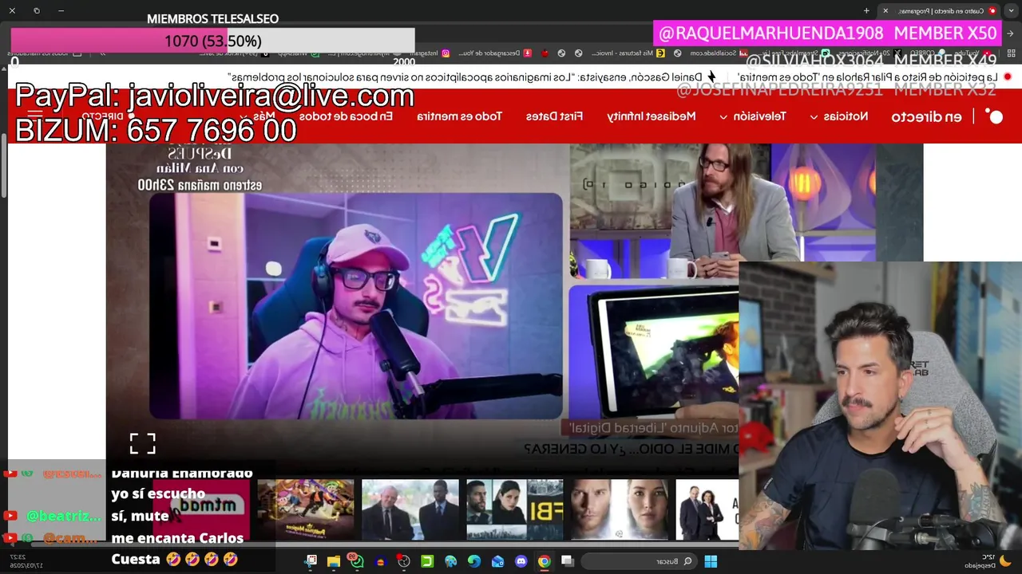The width and height of the screenshot is (1022, 574).
Task: Open the Mail app icon in taskbar
Action: [x=498, y=561]
